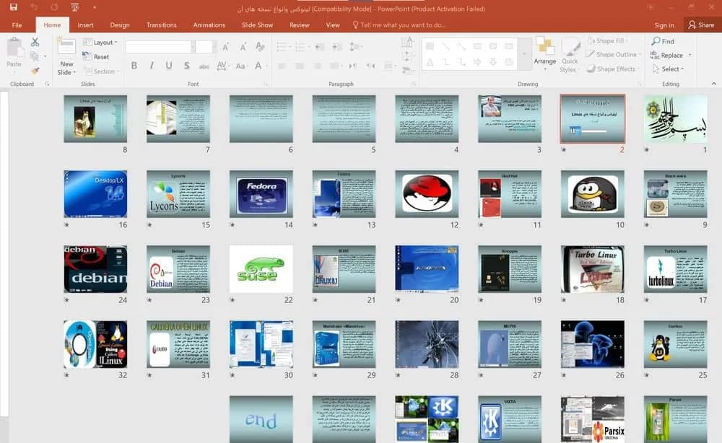The height and width of the screenshot is (443, 722).
Task: Click the Share button
Action: [x=701, y=25]
